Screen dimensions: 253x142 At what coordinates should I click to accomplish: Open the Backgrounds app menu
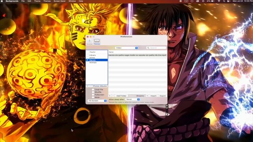point(12,1)
